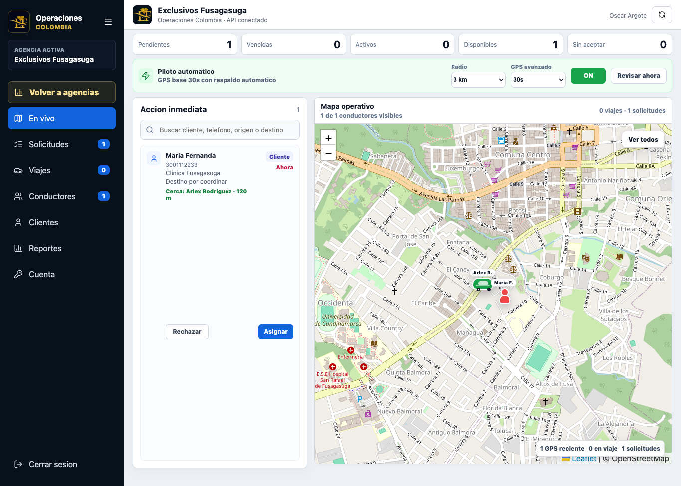Click the Sin aceptar stat card
Viewport: 681px width, 486px height.
click(620, 44)
